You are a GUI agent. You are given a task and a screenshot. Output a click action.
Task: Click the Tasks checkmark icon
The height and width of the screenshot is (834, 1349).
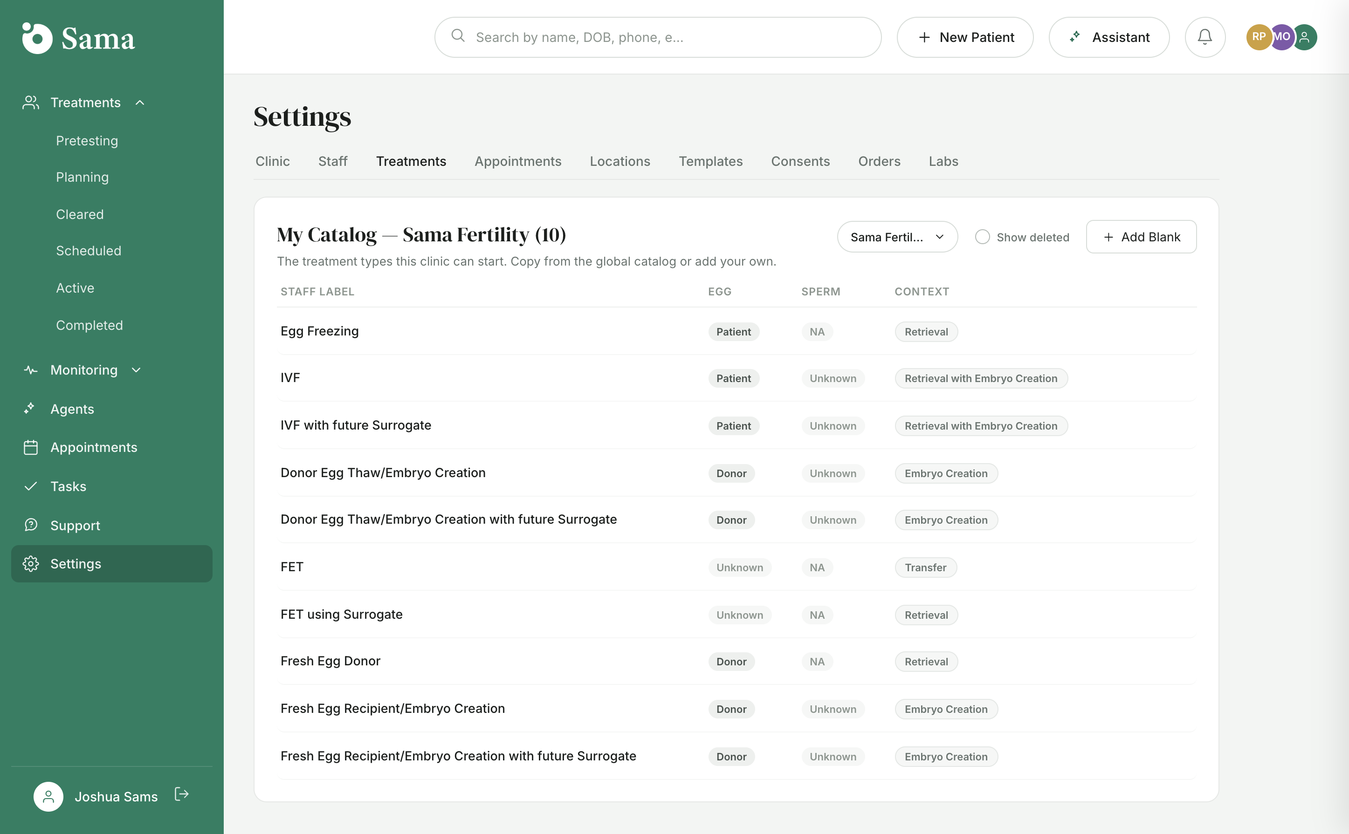(30, 486)
